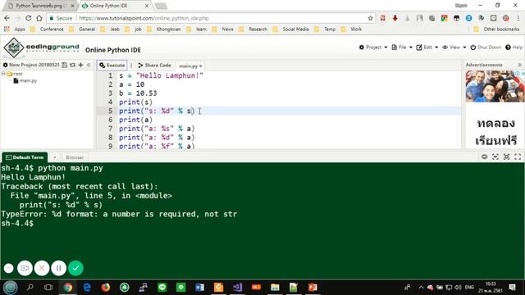The width and height of the screenshot is (525, 295).
Task: Click the green checkmark finish button
Action: pyautogui.click(x=75, y=268)
